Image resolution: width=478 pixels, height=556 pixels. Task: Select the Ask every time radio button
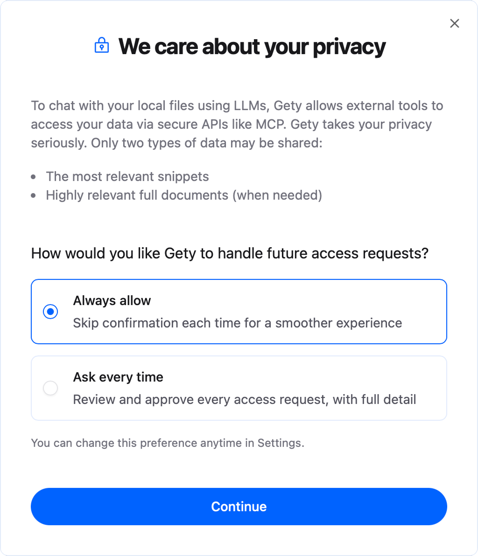(50, 388)
